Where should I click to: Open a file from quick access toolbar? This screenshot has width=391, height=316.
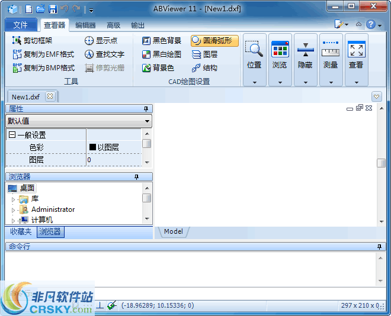[x=40, y=9]
